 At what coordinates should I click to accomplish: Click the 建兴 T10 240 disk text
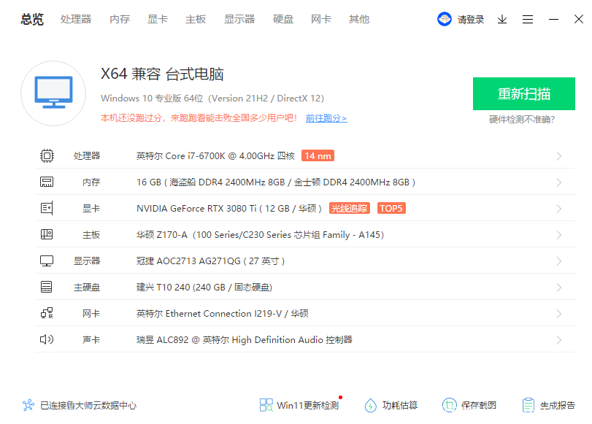(204, 288)
